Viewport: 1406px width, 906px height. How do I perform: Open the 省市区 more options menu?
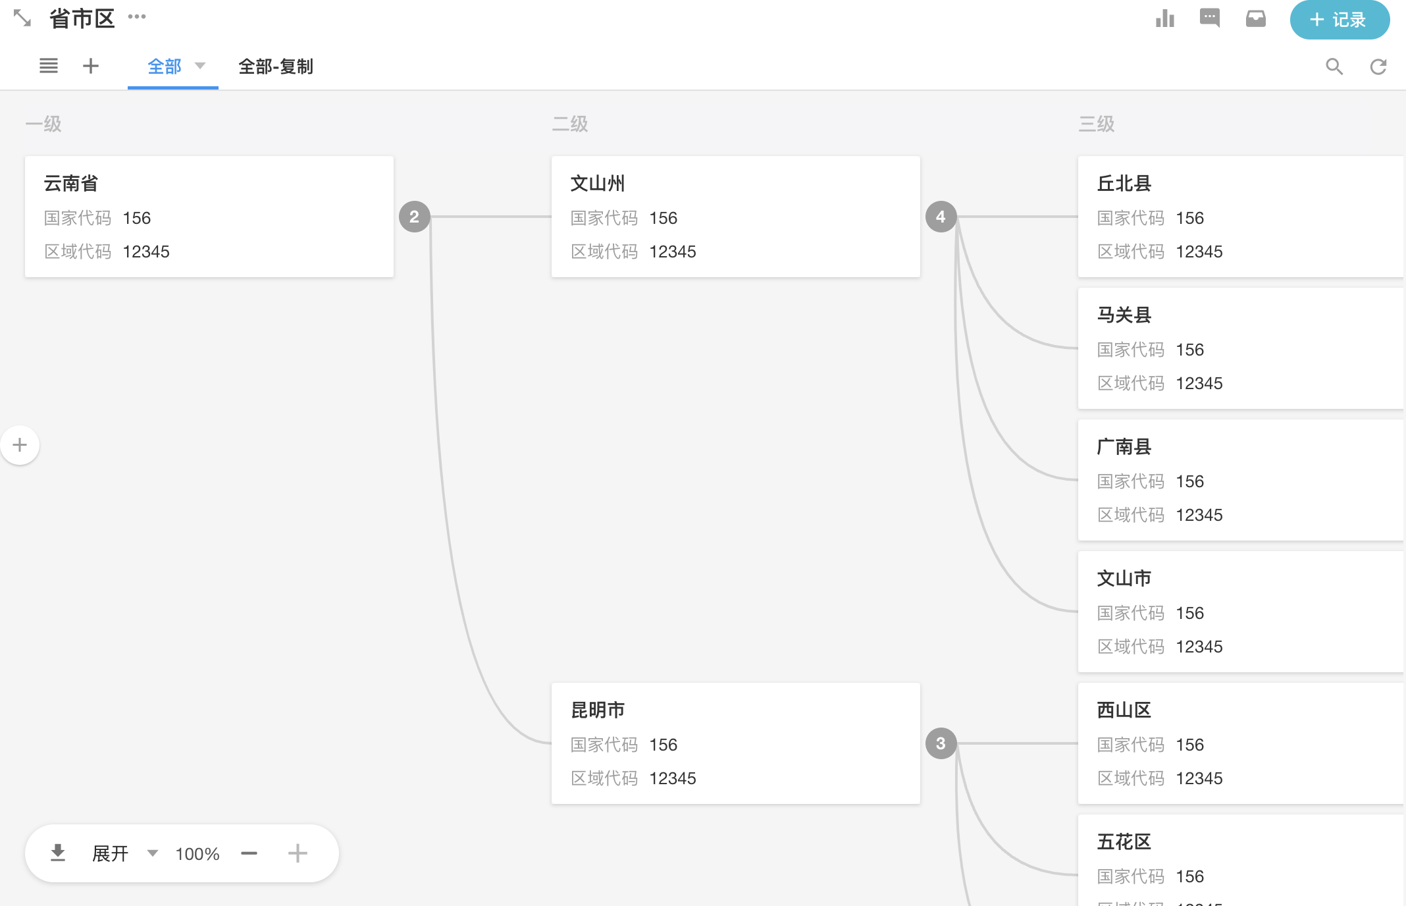pos(137,17)
